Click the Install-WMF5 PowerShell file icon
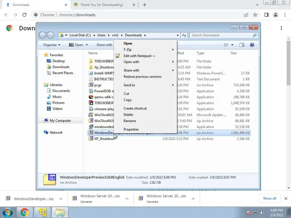Image resolution: width=291 pixels, height=218 pixels. tap(91, 73)
